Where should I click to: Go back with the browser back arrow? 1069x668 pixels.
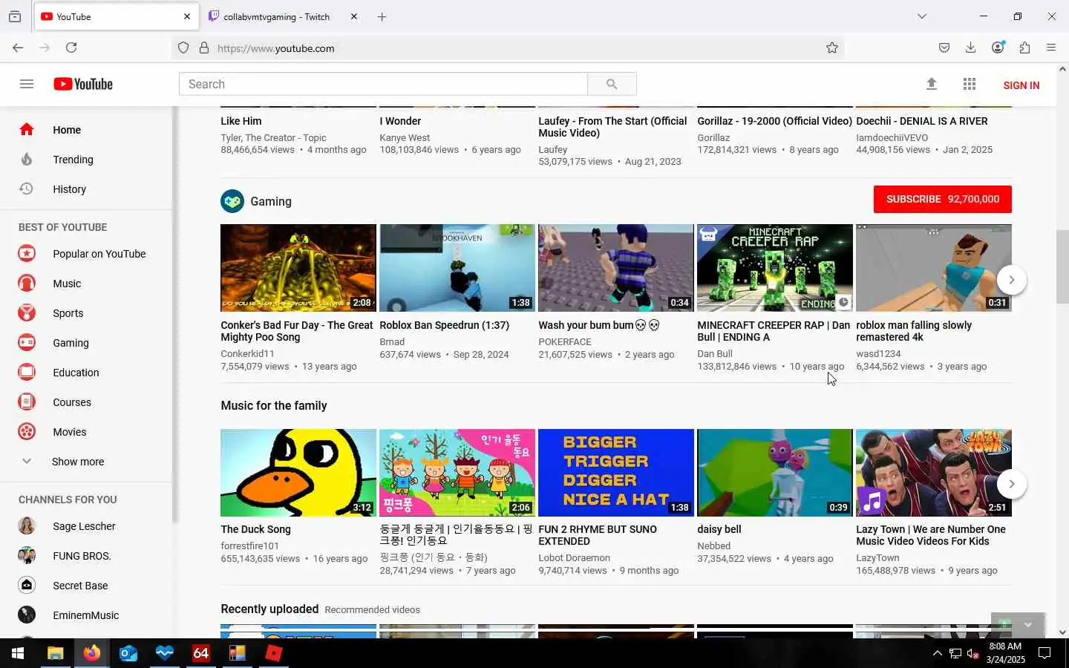(x=18, y=48)
